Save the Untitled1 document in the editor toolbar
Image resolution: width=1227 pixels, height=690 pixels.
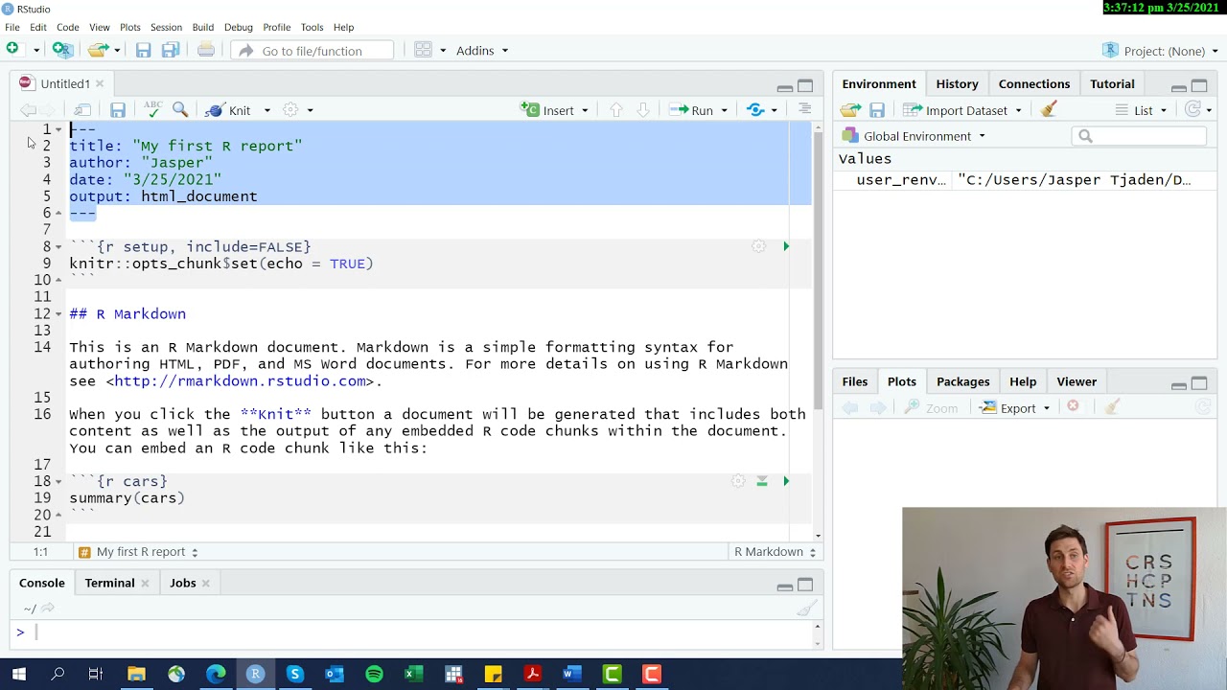point(118,110)
